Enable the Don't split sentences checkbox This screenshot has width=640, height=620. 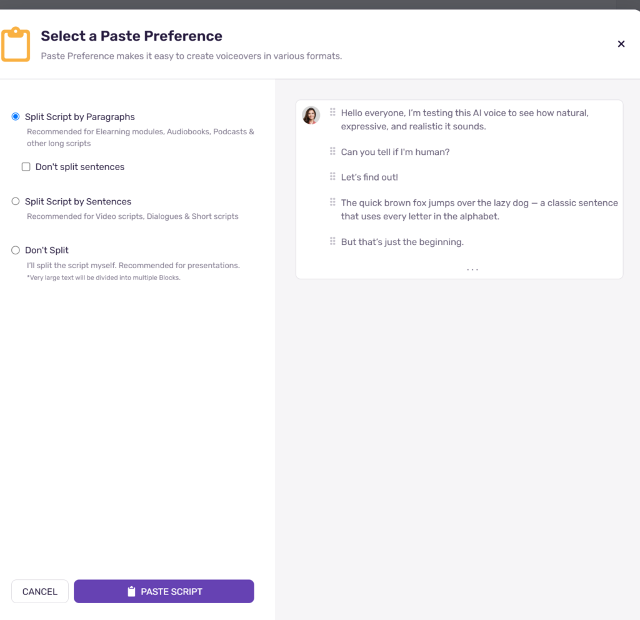pos(26,167)
